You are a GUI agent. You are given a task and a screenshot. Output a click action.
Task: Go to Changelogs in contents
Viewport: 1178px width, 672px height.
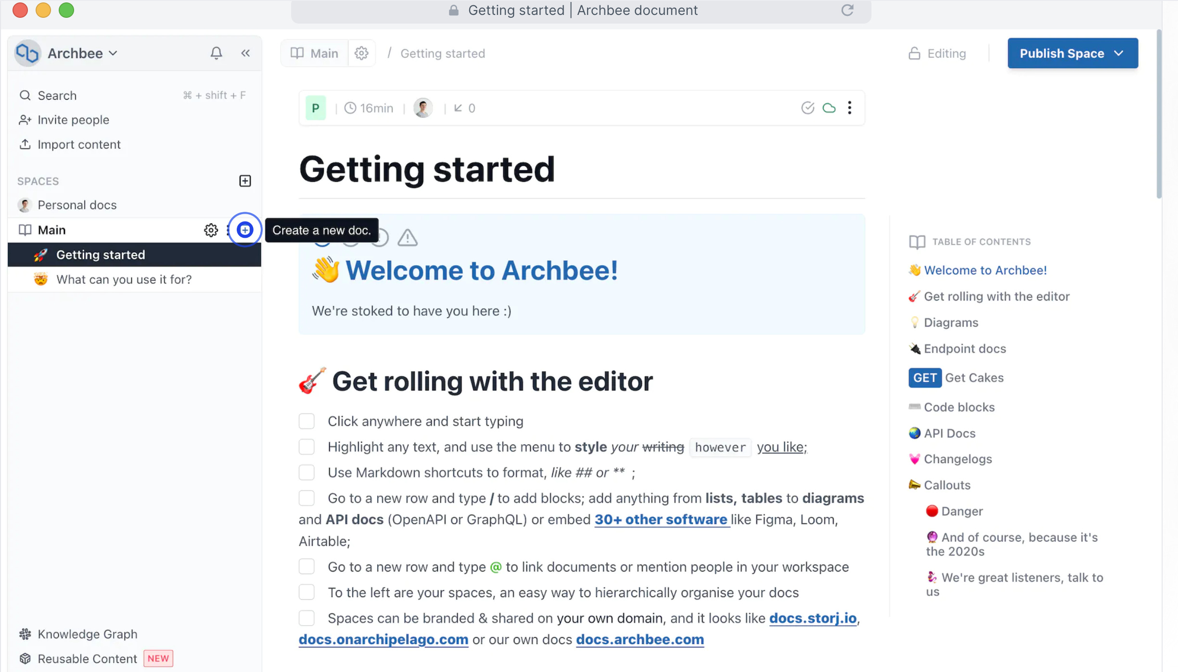coord(958,459)
